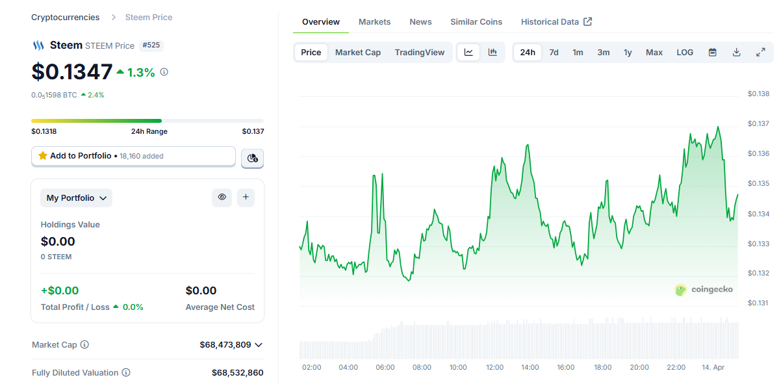Viewport: 779px width, 384px height.
Task: Click the green 2.4% BTC change
Action: coord(92,95)
